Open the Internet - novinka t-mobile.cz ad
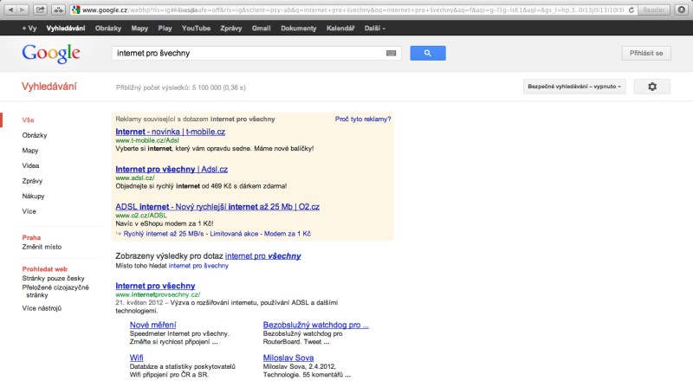The width and height of the screenshot is (693, 381). [x=170, y=132]
